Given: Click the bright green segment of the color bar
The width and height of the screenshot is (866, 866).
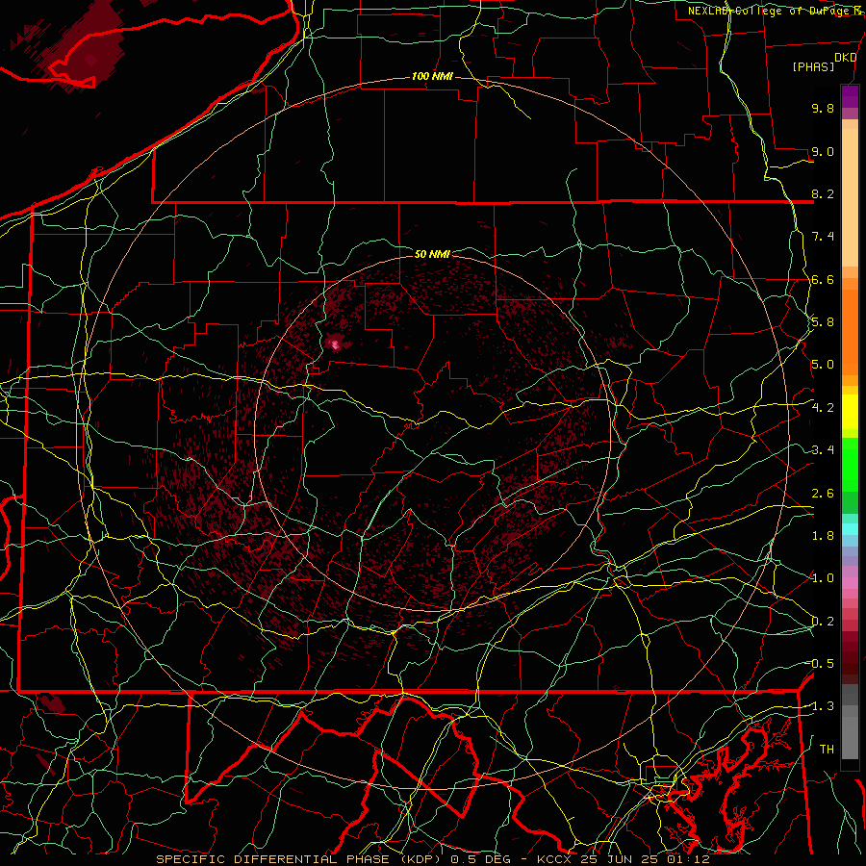Looking at the screenshot, I should (850, 464).
